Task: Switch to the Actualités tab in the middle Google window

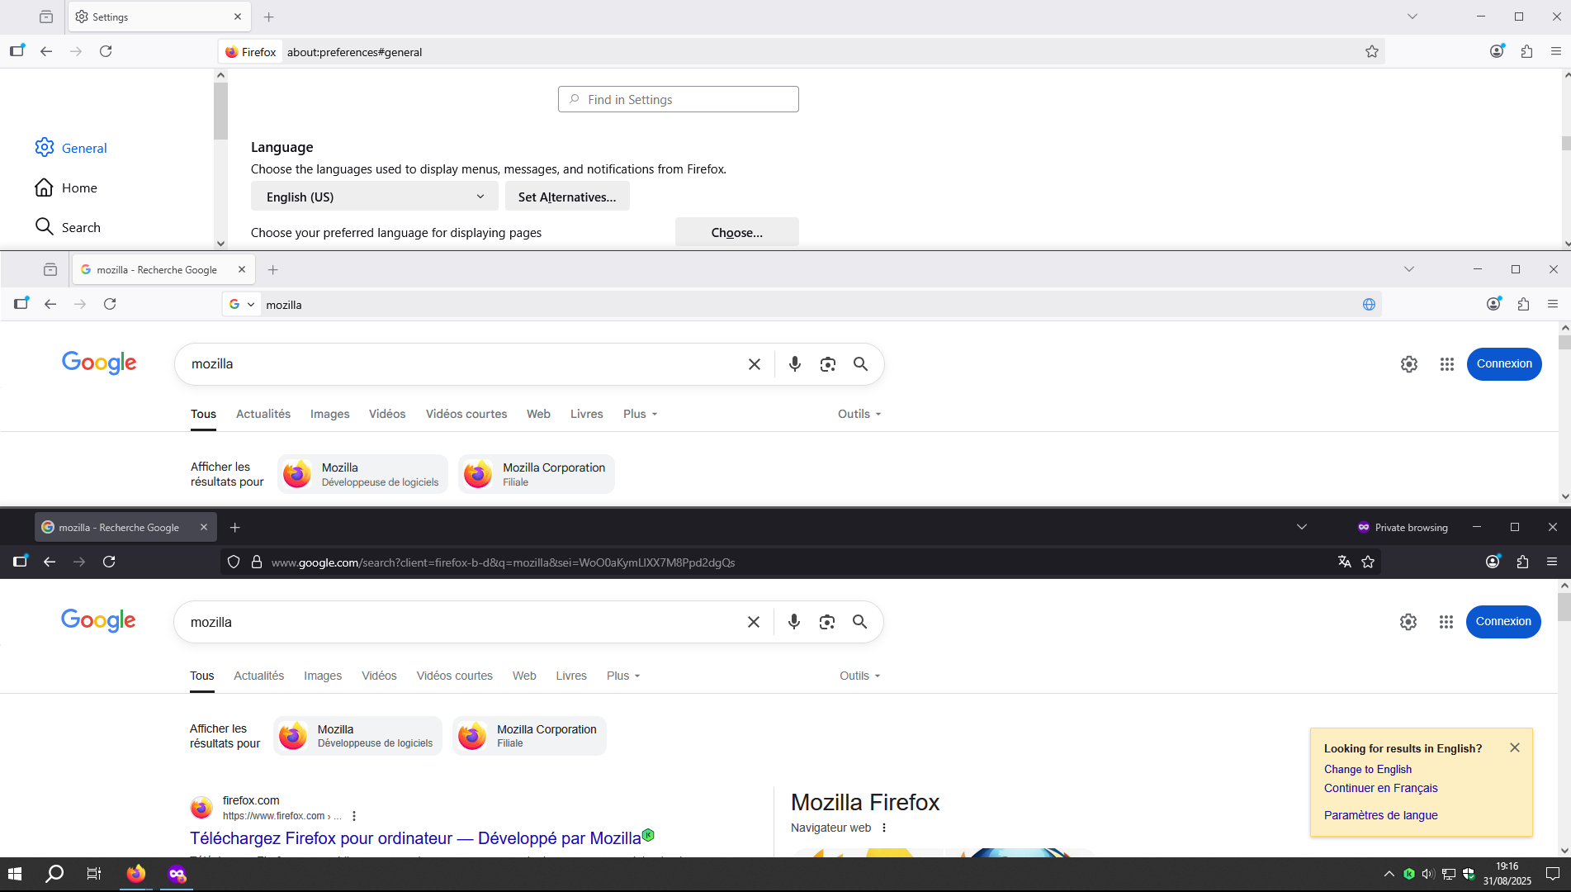Action: pyautogui.click(x=263, y=414)
